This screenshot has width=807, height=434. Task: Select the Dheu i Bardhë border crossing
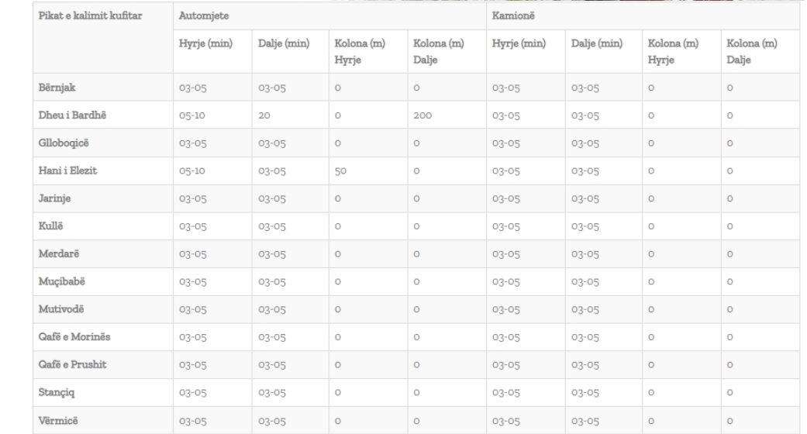point(73,115)
